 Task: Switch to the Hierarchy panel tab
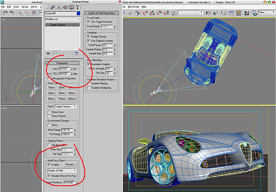click(59, 7)
